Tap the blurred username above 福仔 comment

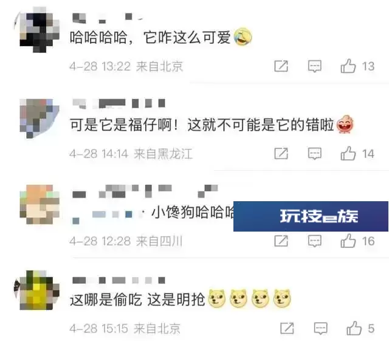[119, 103]
